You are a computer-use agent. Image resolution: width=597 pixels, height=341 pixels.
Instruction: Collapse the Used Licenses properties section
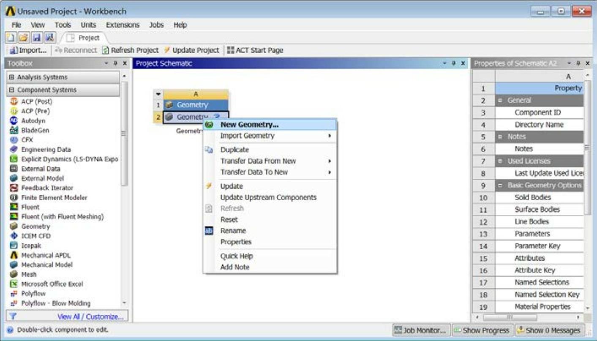(x=500, y=161)
